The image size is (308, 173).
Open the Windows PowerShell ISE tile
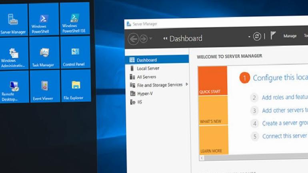pyautogui.click(x=75, y=19)
